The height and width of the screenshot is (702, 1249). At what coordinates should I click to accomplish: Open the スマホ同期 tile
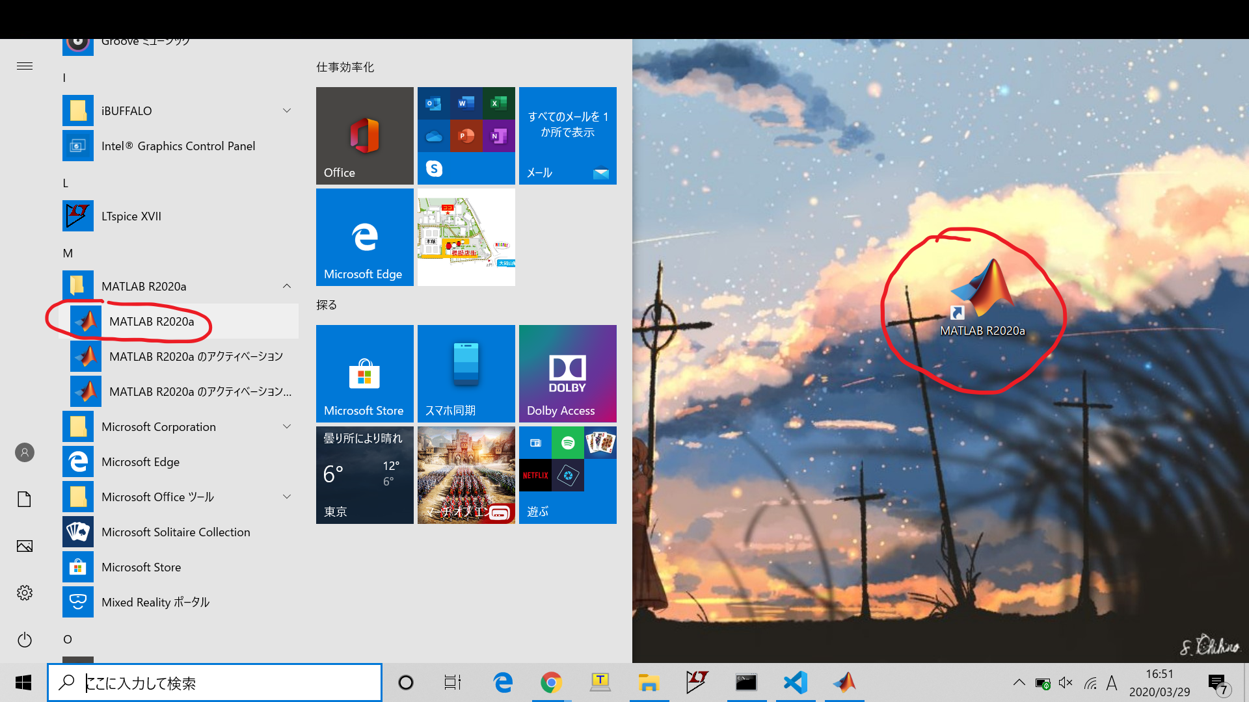[x=466, y=374]
